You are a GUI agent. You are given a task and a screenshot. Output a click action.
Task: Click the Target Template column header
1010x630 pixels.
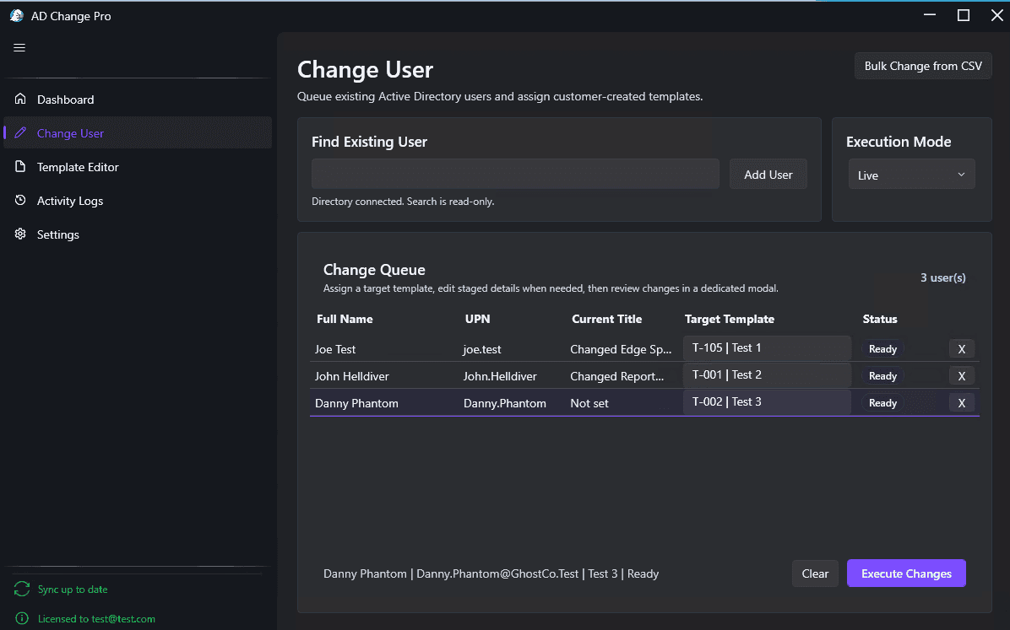(x=729, y=319)
